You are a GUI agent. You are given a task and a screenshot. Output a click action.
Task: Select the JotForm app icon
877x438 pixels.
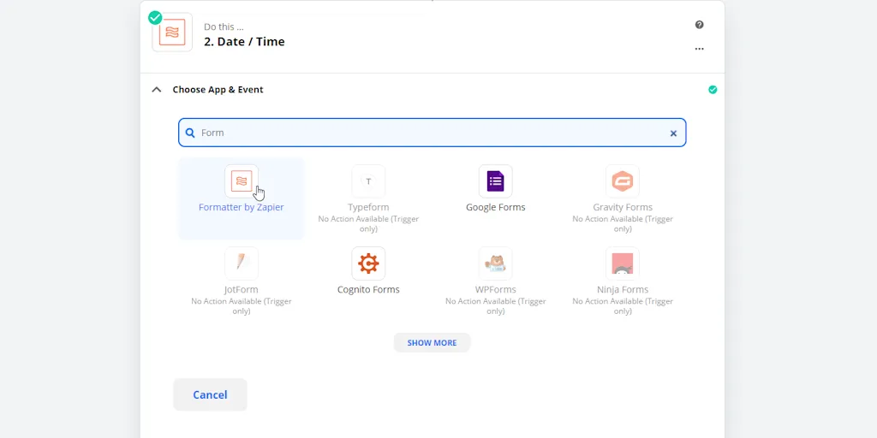point(242,263)
